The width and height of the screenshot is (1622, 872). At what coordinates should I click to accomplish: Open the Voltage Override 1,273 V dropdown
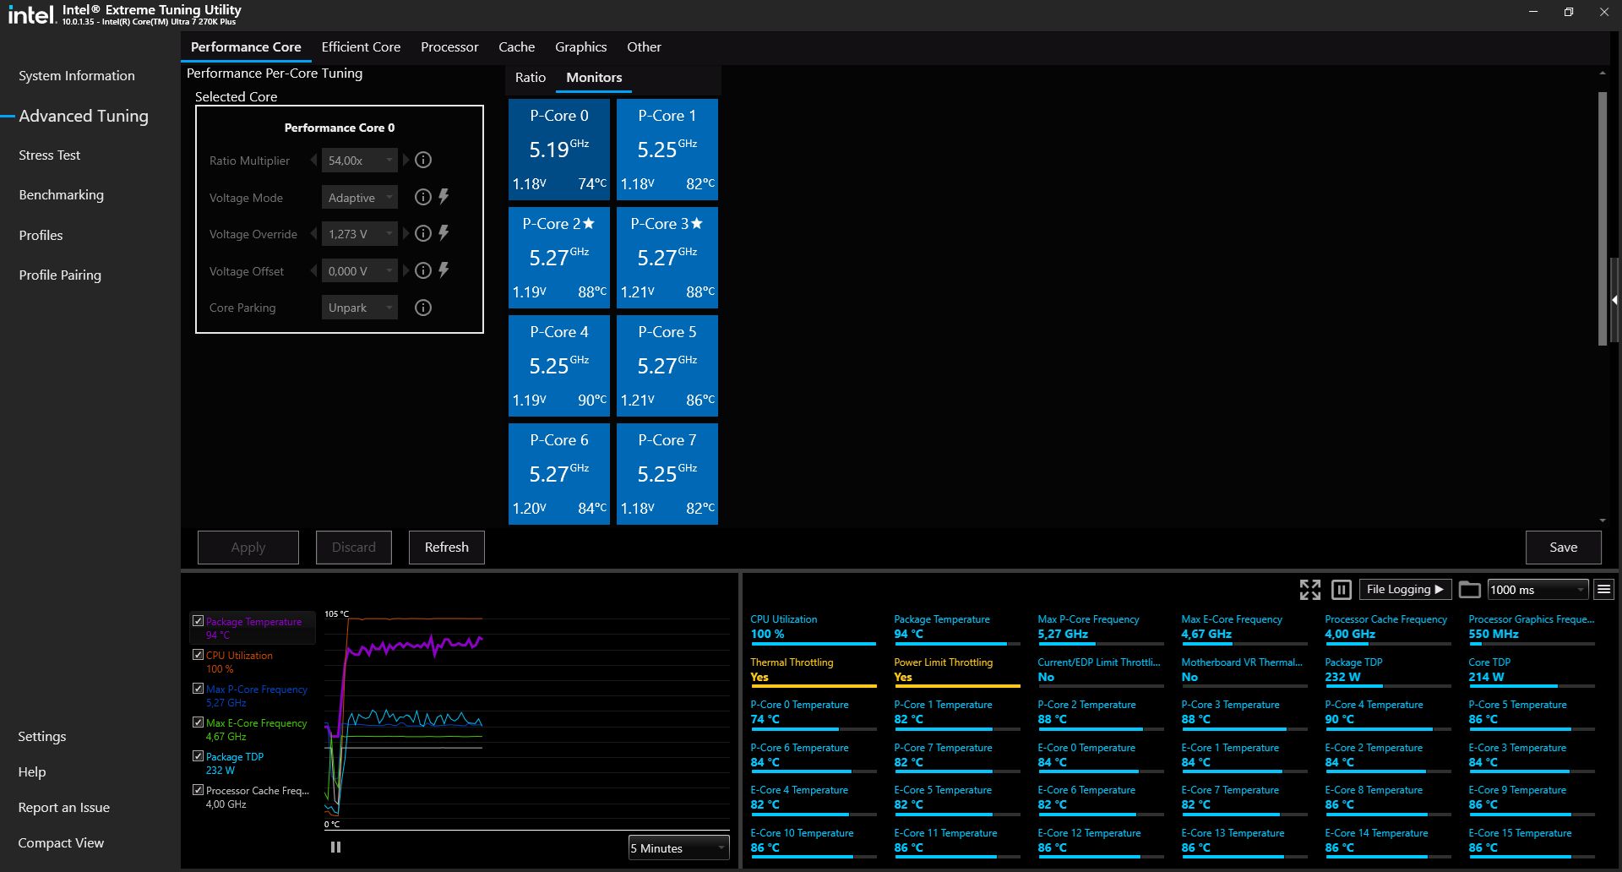359,233
